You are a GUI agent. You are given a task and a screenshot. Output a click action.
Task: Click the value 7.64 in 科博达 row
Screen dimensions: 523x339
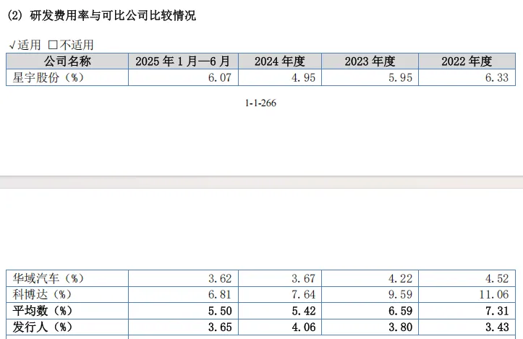(303, 294)
